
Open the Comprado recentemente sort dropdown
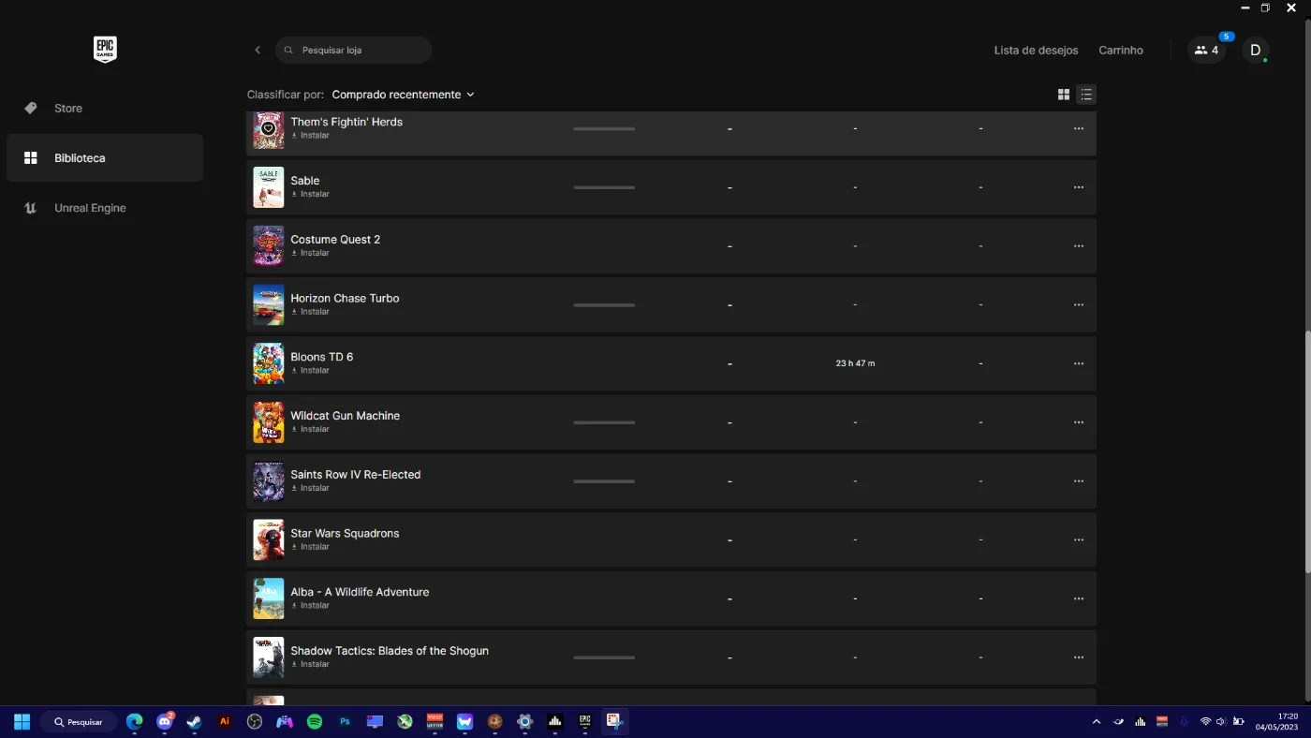pyautogui.click(x=404, y=95)
